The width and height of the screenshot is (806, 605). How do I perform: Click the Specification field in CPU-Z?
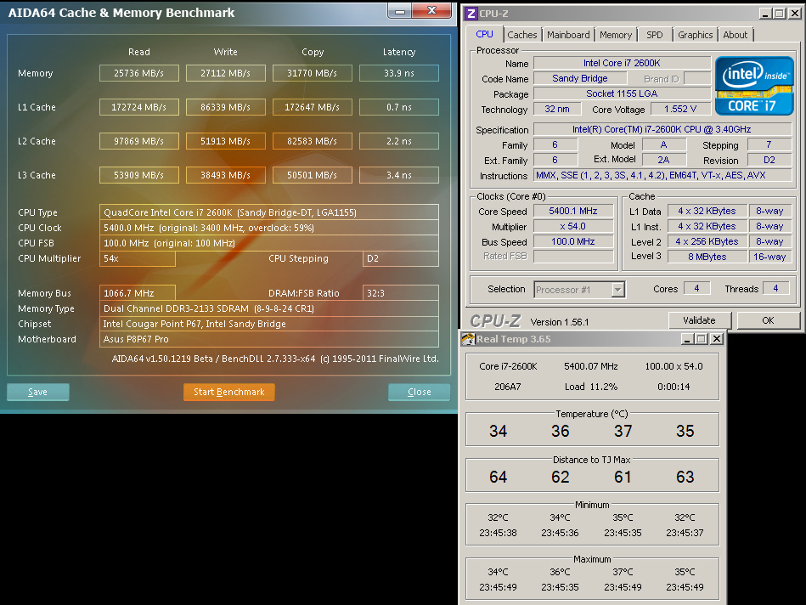pos(662,130)
